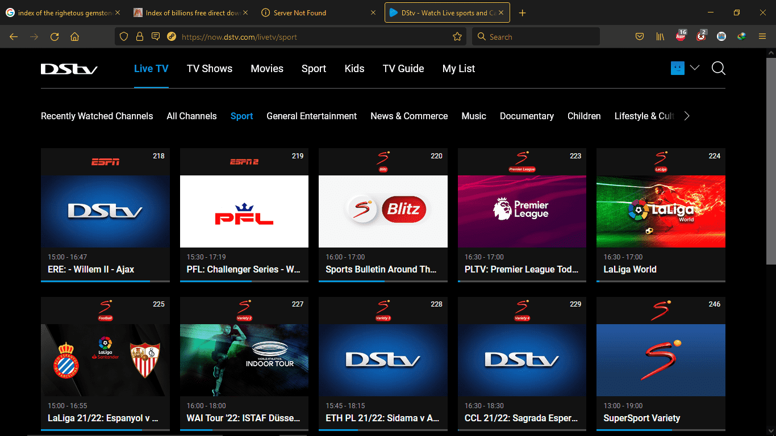
Task: Reload the page with refresh icon
Action: click(x=55, y=37)
